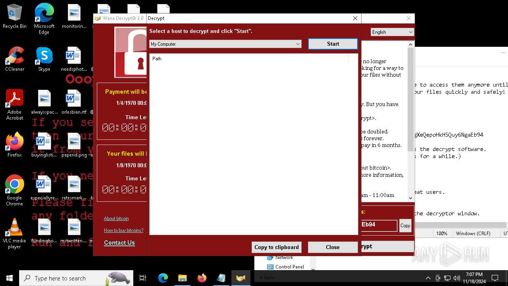The width and height of the screenshot is (508, 286).
Task: Click Windows (CRLF) in Notepad status bar
Action: (473, 234)
